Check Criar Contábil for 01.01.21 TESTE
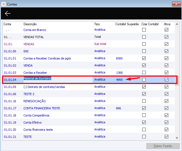This screenshot has height=151, width=182. coord(144,137)
